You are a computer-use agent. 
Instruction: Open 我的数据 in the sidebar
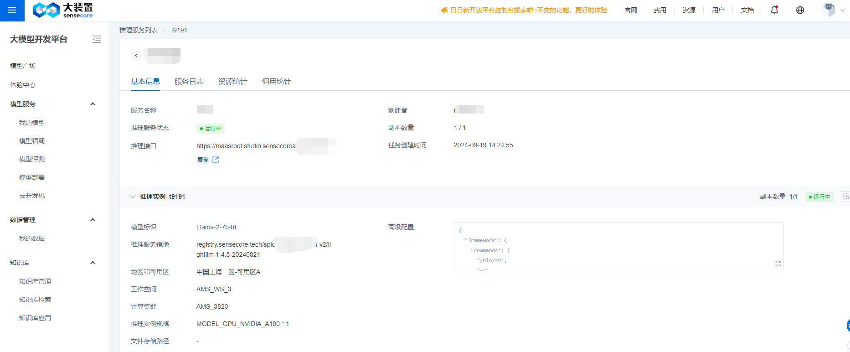32,238
